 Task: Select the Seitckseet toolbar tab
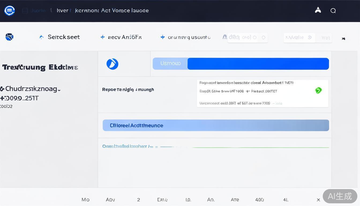click(x=63, y=37)
